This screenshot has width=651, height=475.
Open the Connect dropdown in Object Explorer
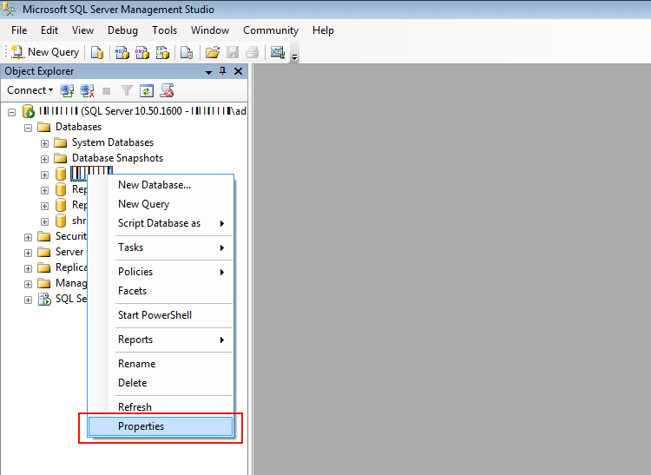(30, 90)
